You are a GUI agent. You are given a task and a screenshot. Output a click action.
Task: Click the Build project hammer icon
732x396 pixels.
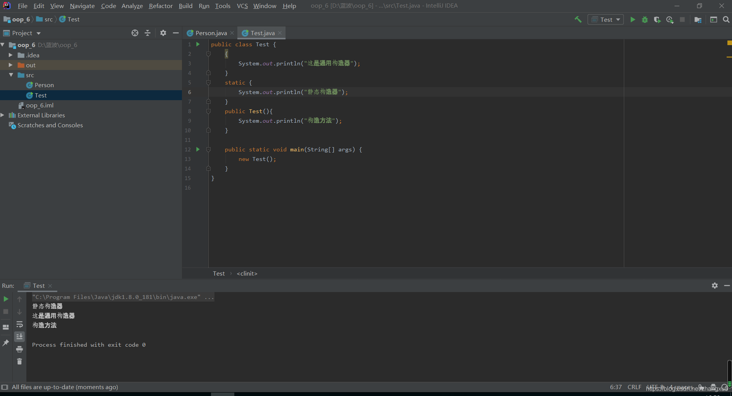coord(578,19)
